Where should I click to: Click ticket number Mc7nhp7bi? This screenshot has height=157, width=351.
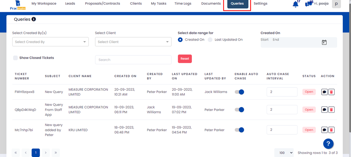pos(24,130)
